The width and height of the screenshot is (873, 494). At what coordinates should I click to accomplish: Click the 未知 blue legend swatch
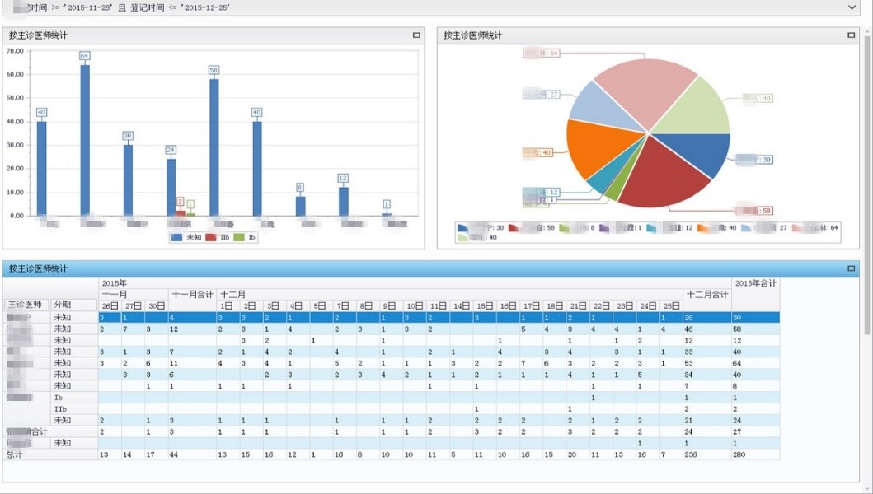[x=177, y=237]
